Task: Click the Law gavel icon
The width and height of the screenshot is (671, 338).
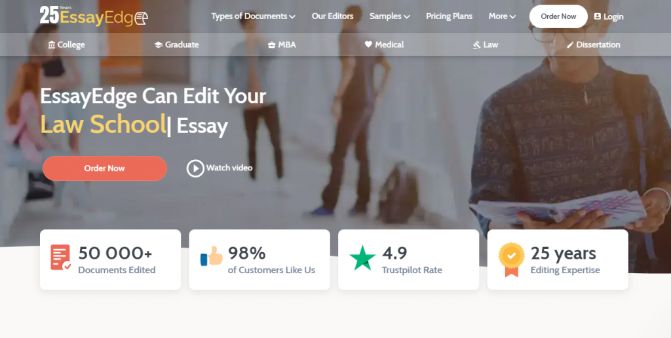Action: click(x=476, y=45)
